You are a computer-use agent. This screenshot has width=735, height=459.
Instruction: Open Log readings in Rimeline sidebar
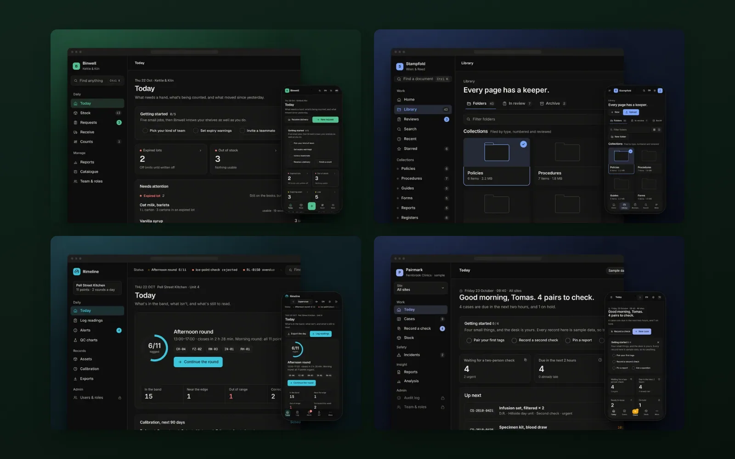[x=97, y=320]
